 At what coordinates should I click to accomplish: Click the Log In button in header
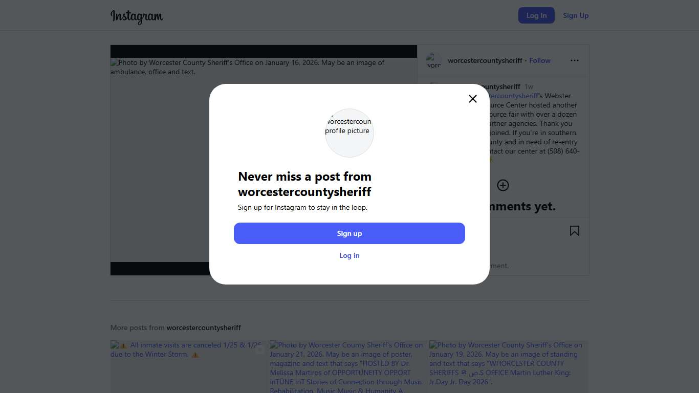[536, 15]
